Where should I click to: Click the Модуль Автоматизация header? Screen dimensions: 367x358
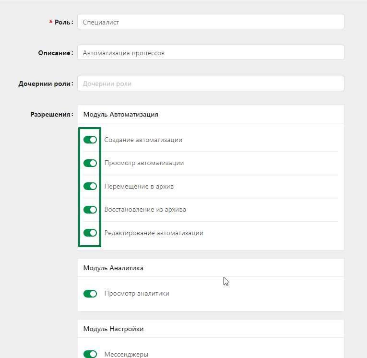coord(121,115)
